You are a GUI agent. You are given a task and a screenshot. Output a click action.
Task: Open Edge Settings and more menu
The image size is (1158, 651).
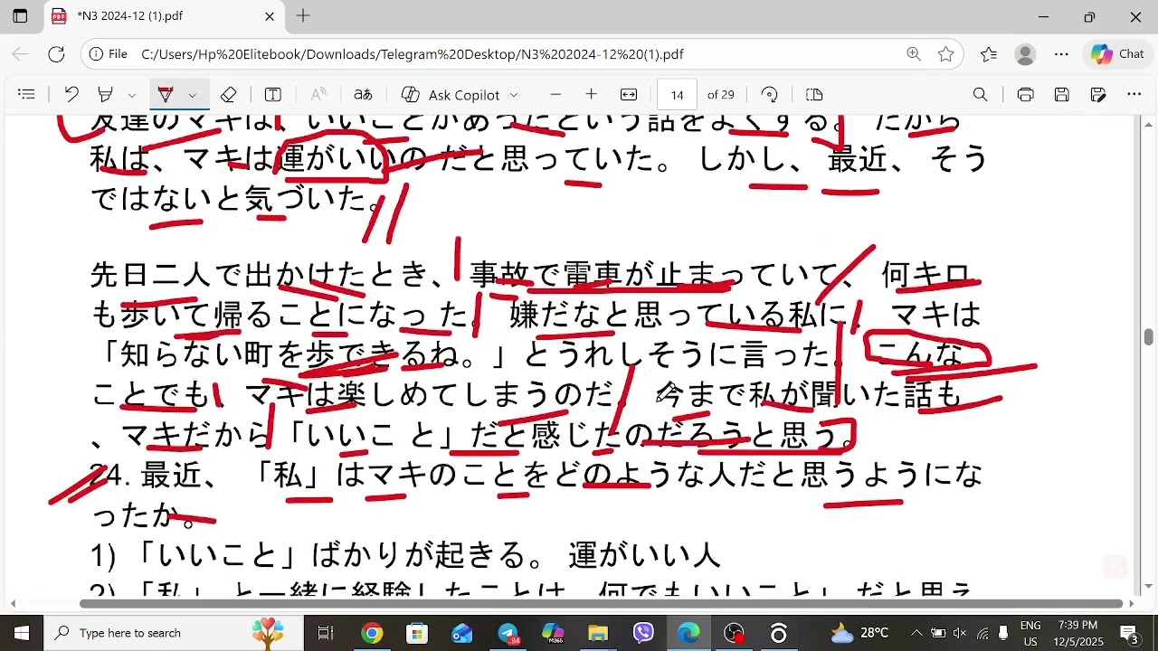point(1061,54)
